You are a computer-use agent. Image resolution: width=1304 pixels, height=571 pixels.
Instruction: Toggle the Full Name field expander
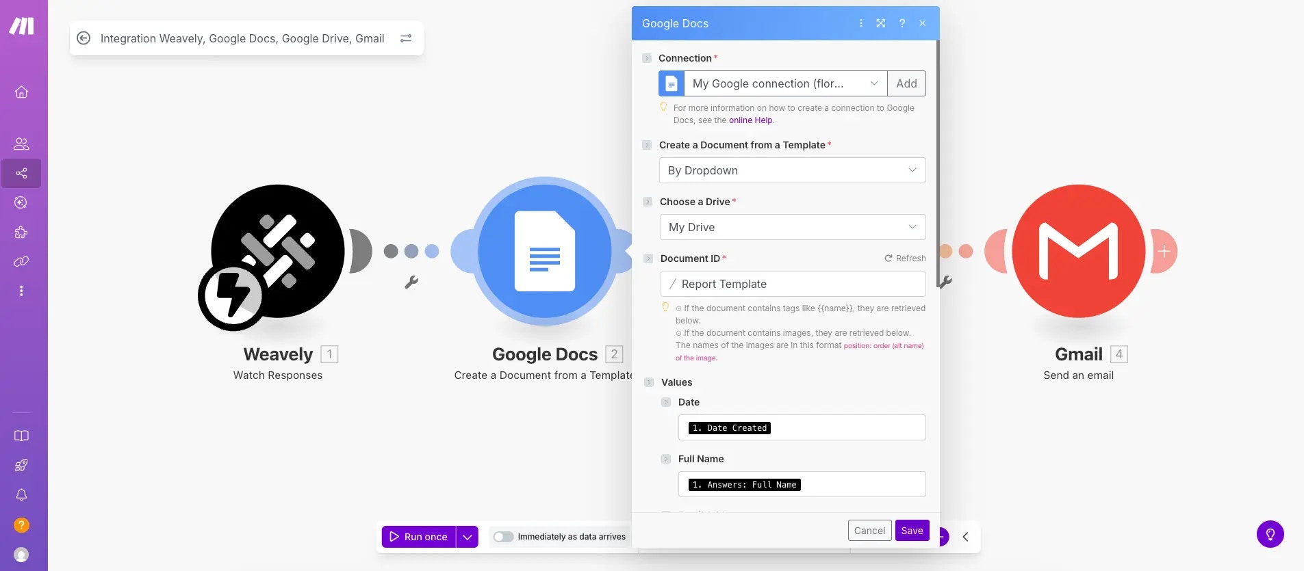(666, 459)
